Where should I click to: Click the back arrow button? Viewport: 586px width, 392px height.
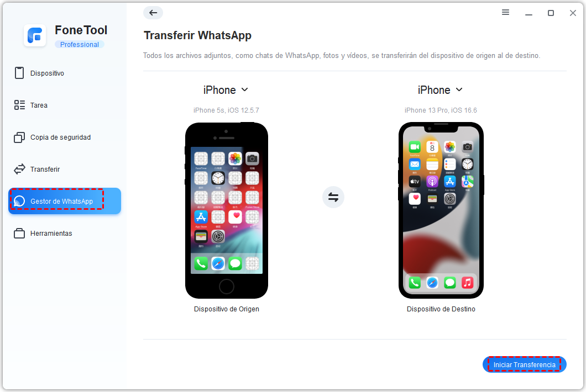pos(153,13)
